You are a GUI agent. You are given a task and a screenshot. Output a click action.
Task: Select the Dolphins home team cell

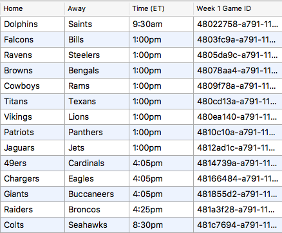coord(33,24)
